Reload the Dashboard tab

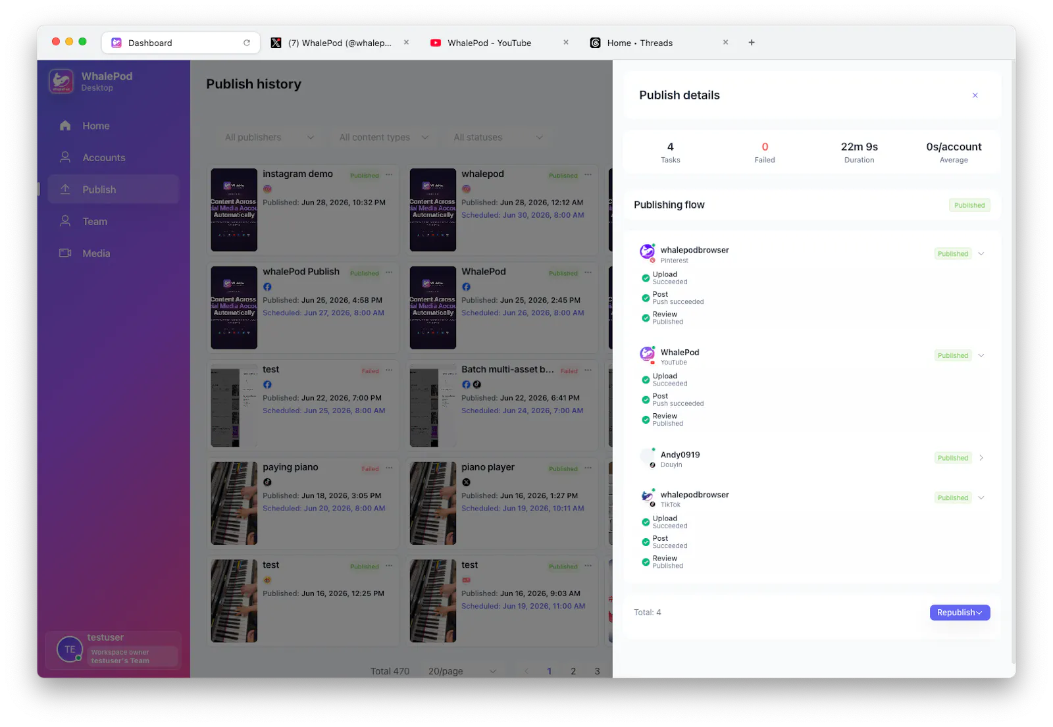[247, 43]
